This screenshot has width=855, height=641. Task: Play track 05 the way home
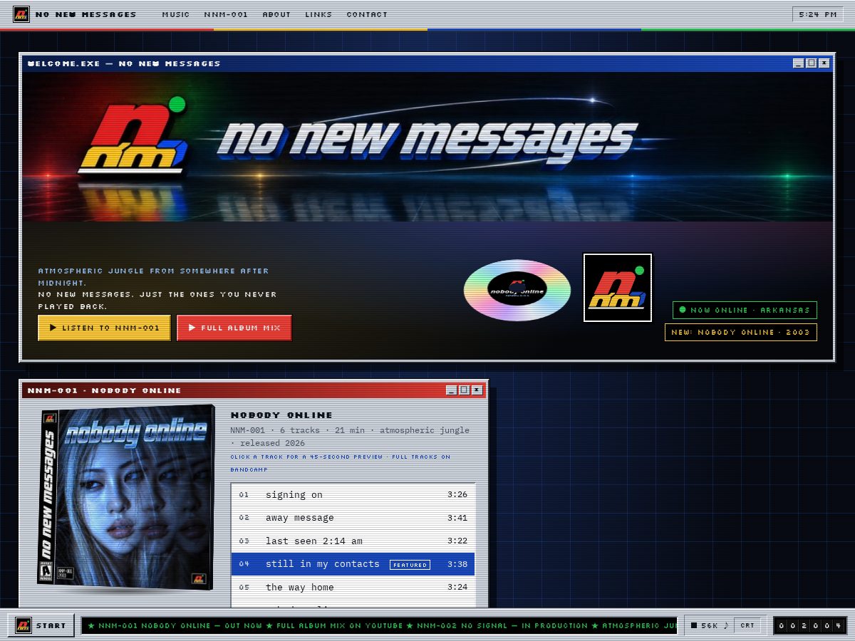pyautogui.click(x=353, y=588)
